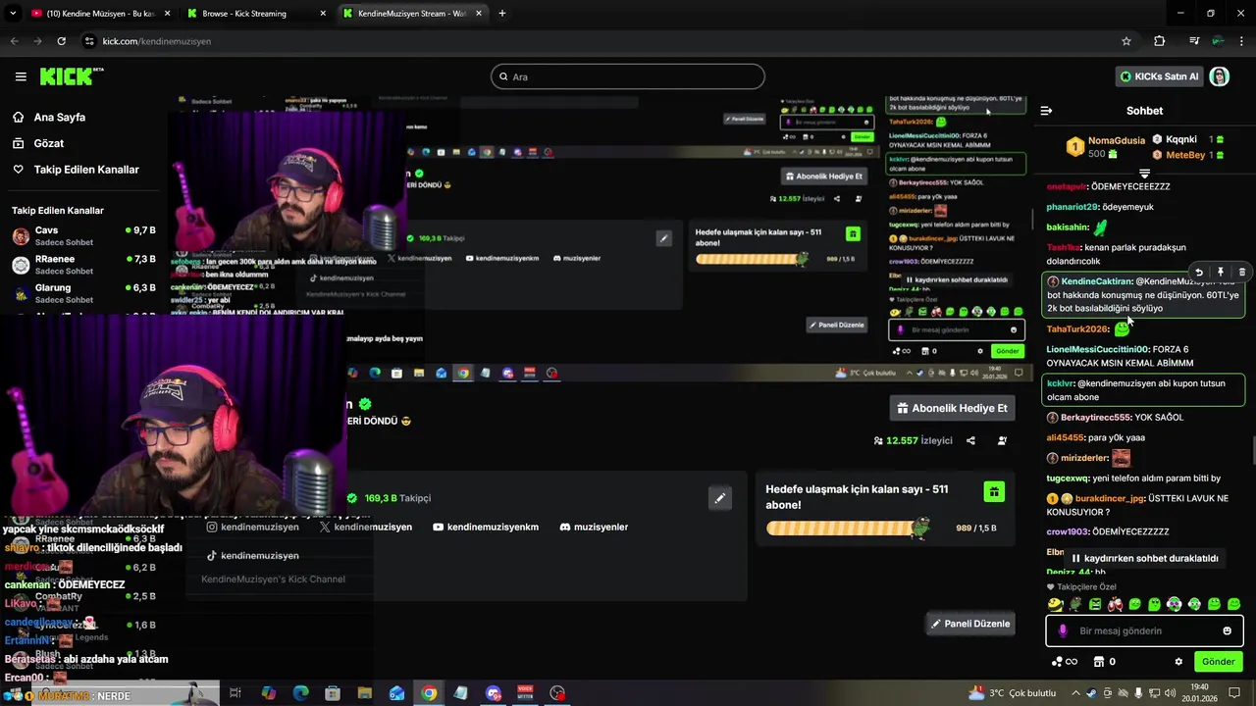Image resolution: width=1256 pixels, height=706 pixels.
Task: Click Paneli Düzenle button
Action: (969, 624)
